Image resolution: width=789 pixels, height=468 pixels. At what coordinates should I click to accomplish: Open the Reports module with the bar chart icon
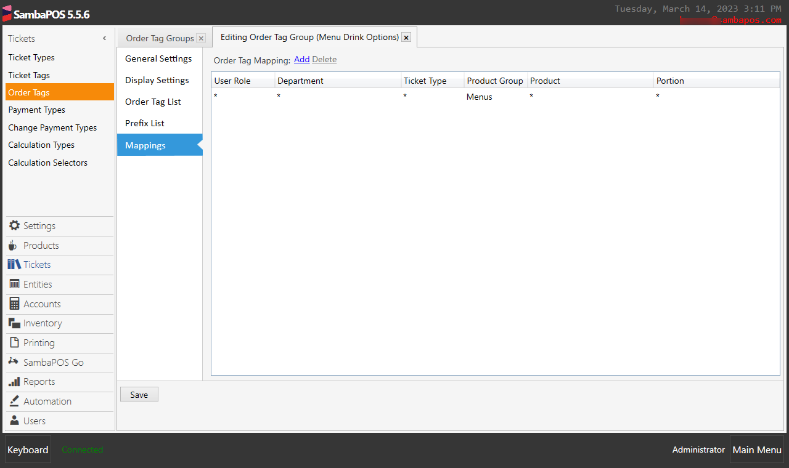tap(38, 382)
